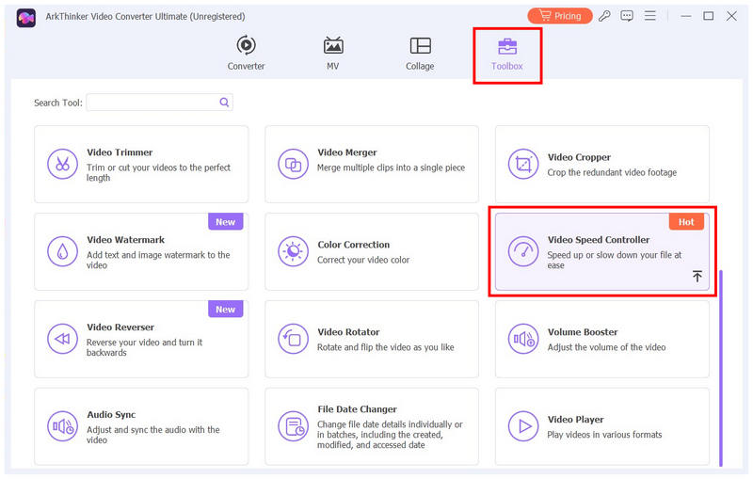
Task: Switch to the MV tab
Action: tap(333, 53)
